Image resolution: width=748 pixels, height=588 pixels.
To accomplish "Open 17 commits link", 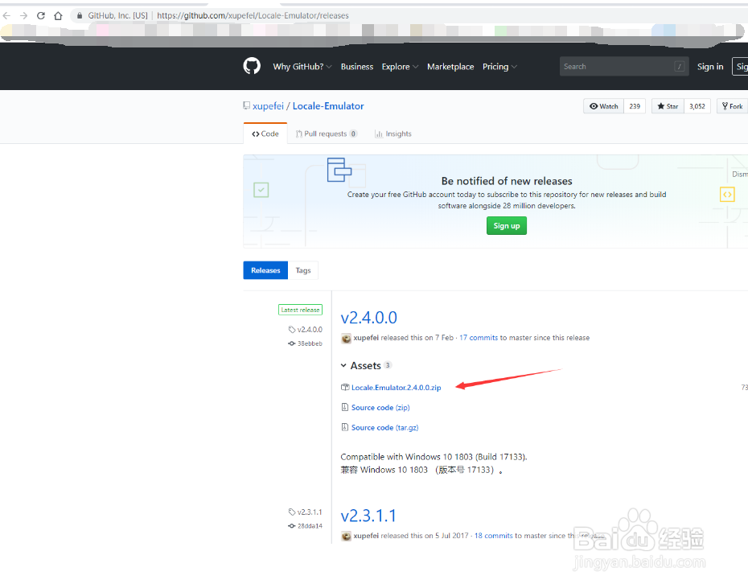I will 479,337.
